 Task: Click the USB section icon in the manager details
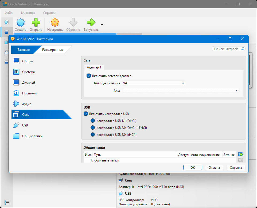121,193
